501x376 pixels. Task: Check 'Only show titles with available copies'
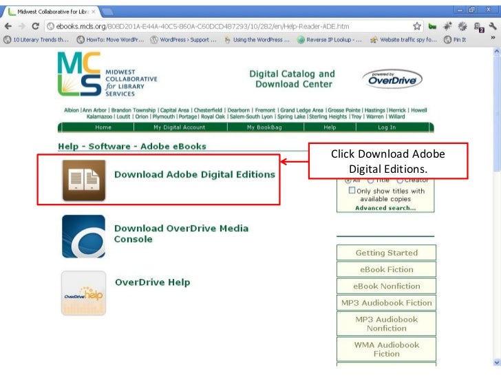point(352,190)
